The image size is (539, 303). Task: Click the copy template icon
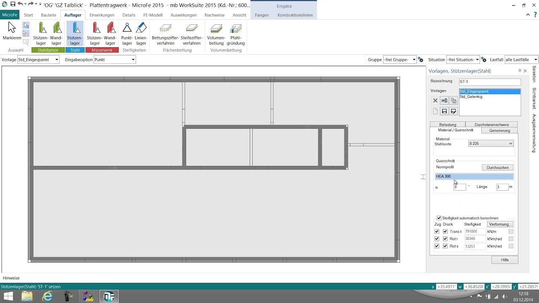tap(454, 101)
